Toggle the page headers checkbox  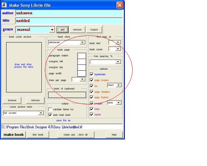pos(92,92)
